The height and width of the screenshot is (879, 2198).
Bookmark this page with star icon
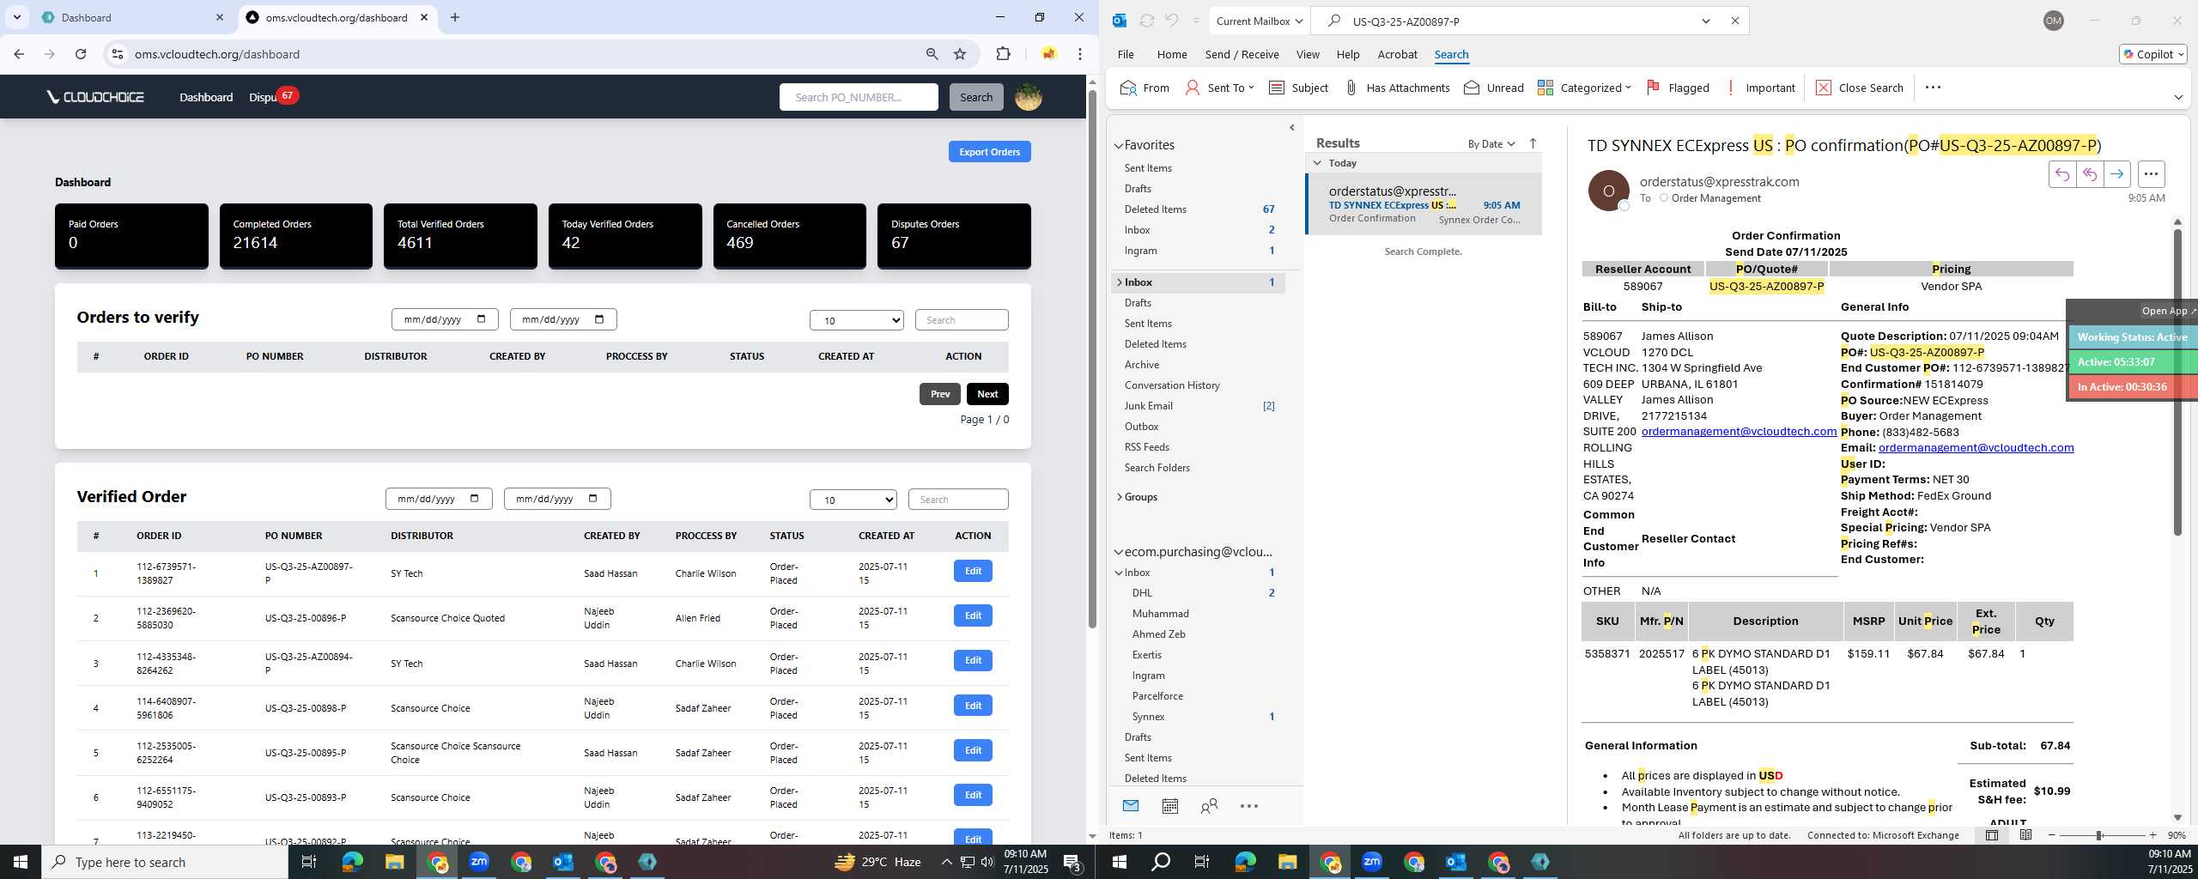click(960, 54)
